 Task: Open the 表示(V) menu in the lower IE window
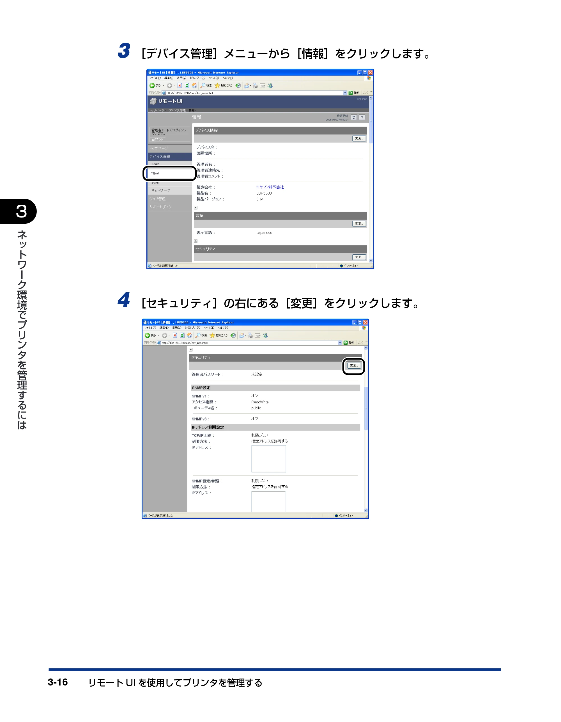tap(177, 328)
